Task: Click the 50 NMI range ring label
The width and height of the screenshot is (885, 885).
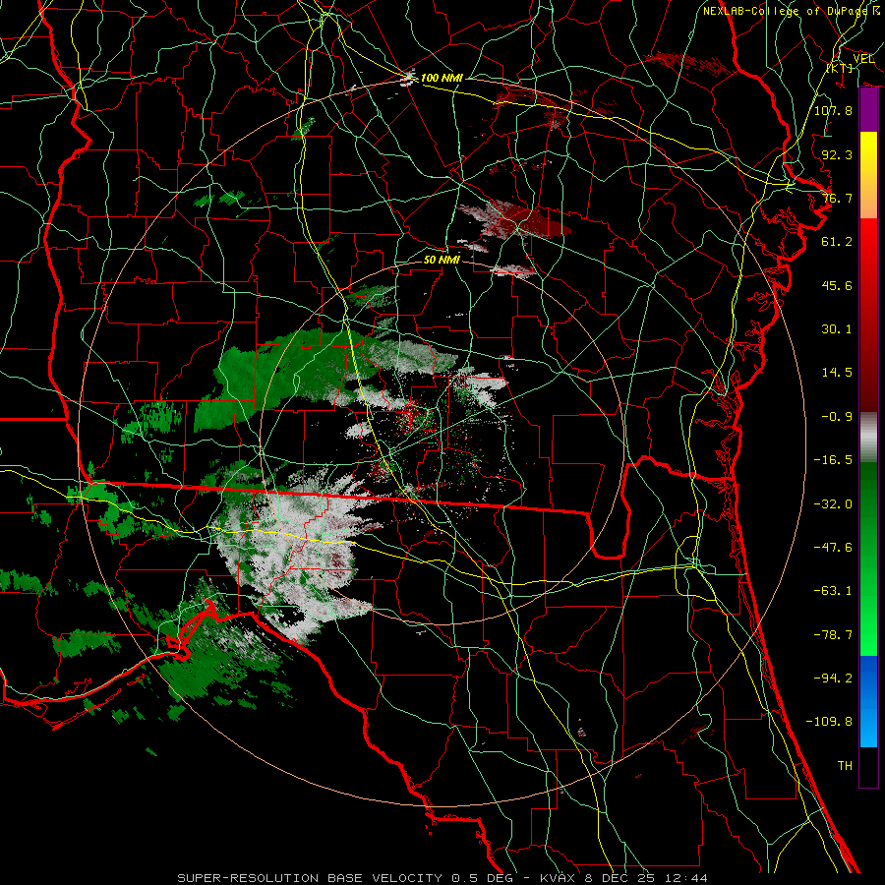Action: coord(442,260)
